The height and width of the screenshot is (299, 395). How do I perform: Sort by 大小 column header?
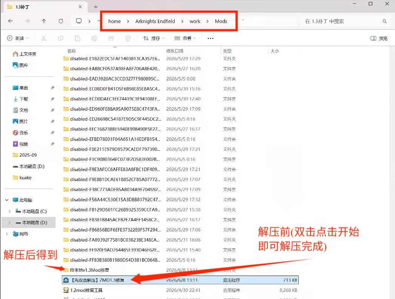point(275,51)
